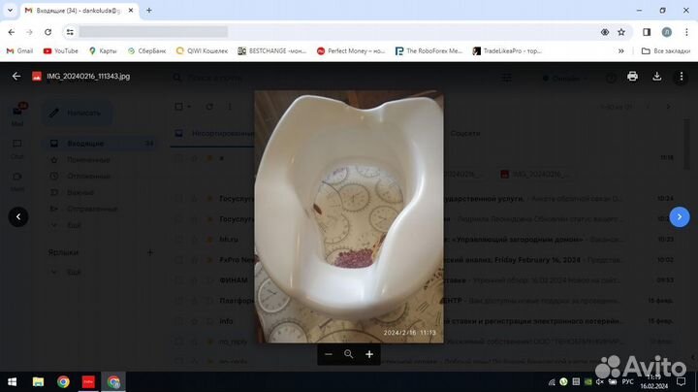The height and width of the screenshot is (392, 698).
Task: Open the Windows notification center
Action: pos(682,381)
